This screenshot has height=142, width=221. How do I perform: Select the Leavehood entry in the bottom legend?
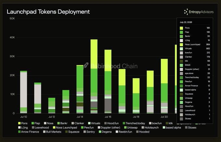[40, 127]
